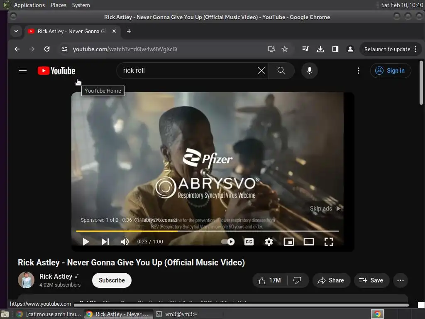Switch to theater mode
425x319 pixels.
point(309,242)
